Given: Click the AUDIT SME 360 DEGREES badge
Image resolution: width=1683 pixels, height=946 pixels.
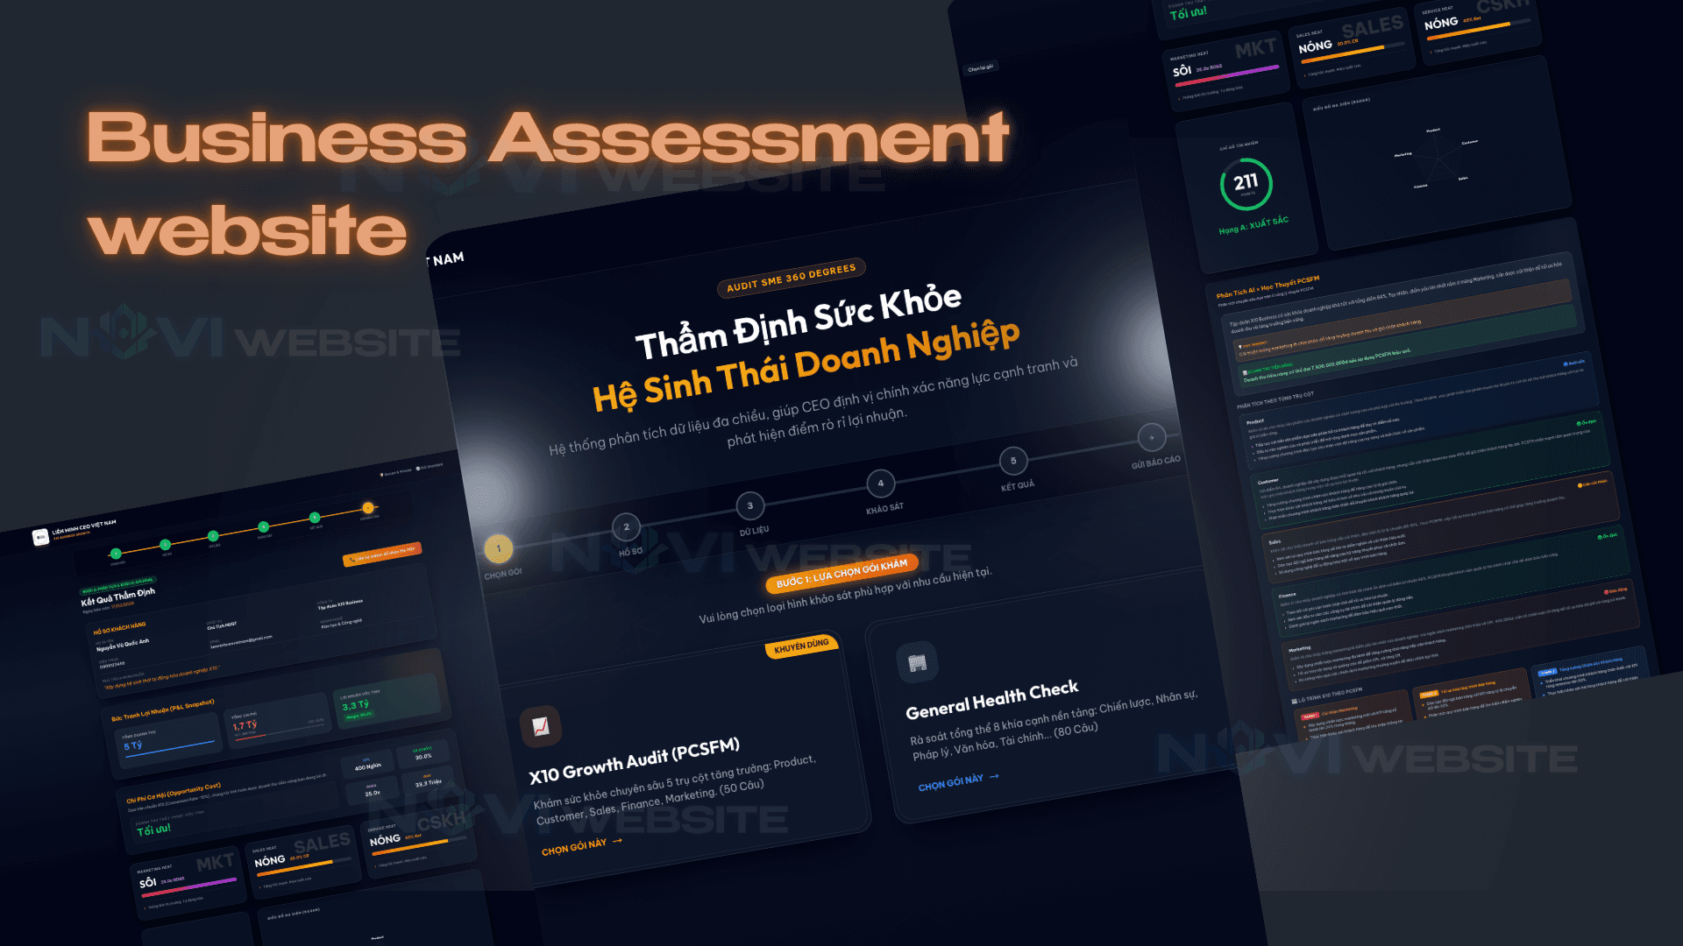Looking at the screenshot, I should (x=792, y=278).
